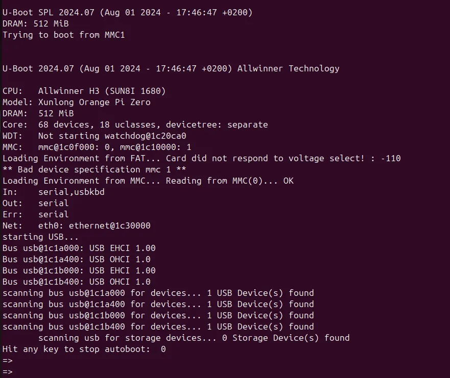Screen dimensions: 450x378
Task: Click the "Trying to boot from MMC1" line
Action: 63,35
